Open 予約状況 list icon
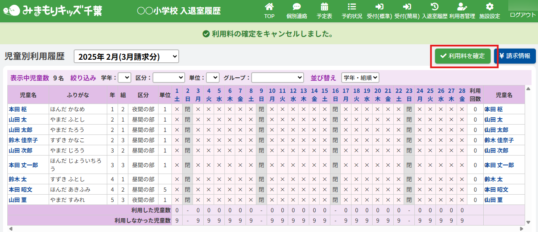The image size is (538, 232). (x=351, y=7)
